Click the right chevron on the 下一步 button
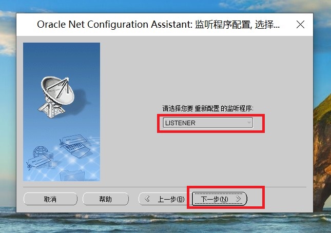This screenshot has height=233, width=331. [239, 199]
